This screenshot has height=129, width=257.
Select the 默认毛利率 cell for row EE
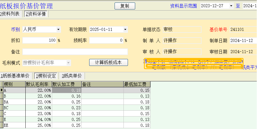(x=38, y=125)
